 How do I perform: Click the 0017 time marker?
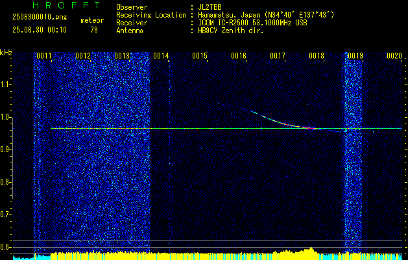278,56
